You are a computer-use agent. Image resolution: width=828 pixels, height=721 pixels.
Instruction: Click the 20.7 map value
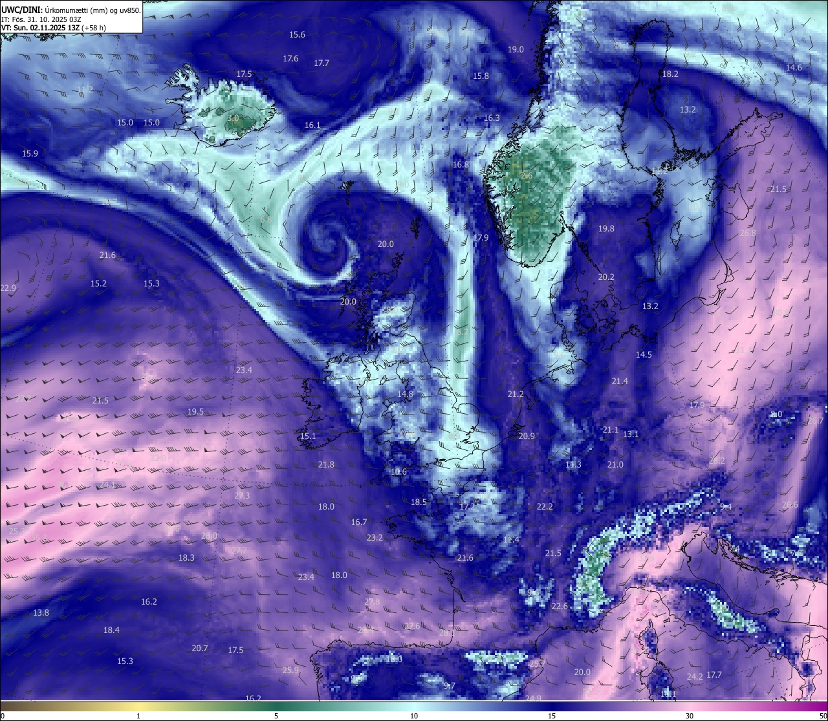click(200, 649)
